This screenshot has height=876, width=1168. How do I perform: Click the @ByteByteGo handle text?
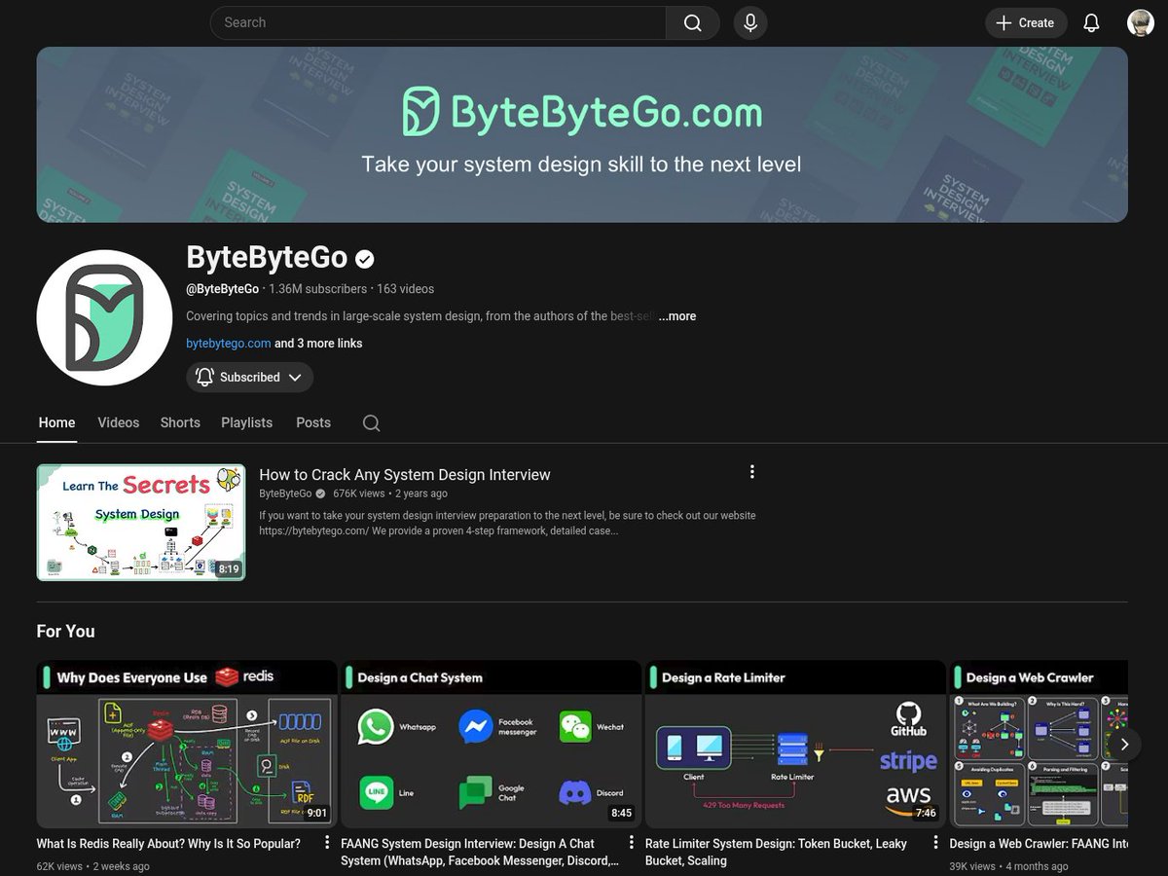[223, 289]
